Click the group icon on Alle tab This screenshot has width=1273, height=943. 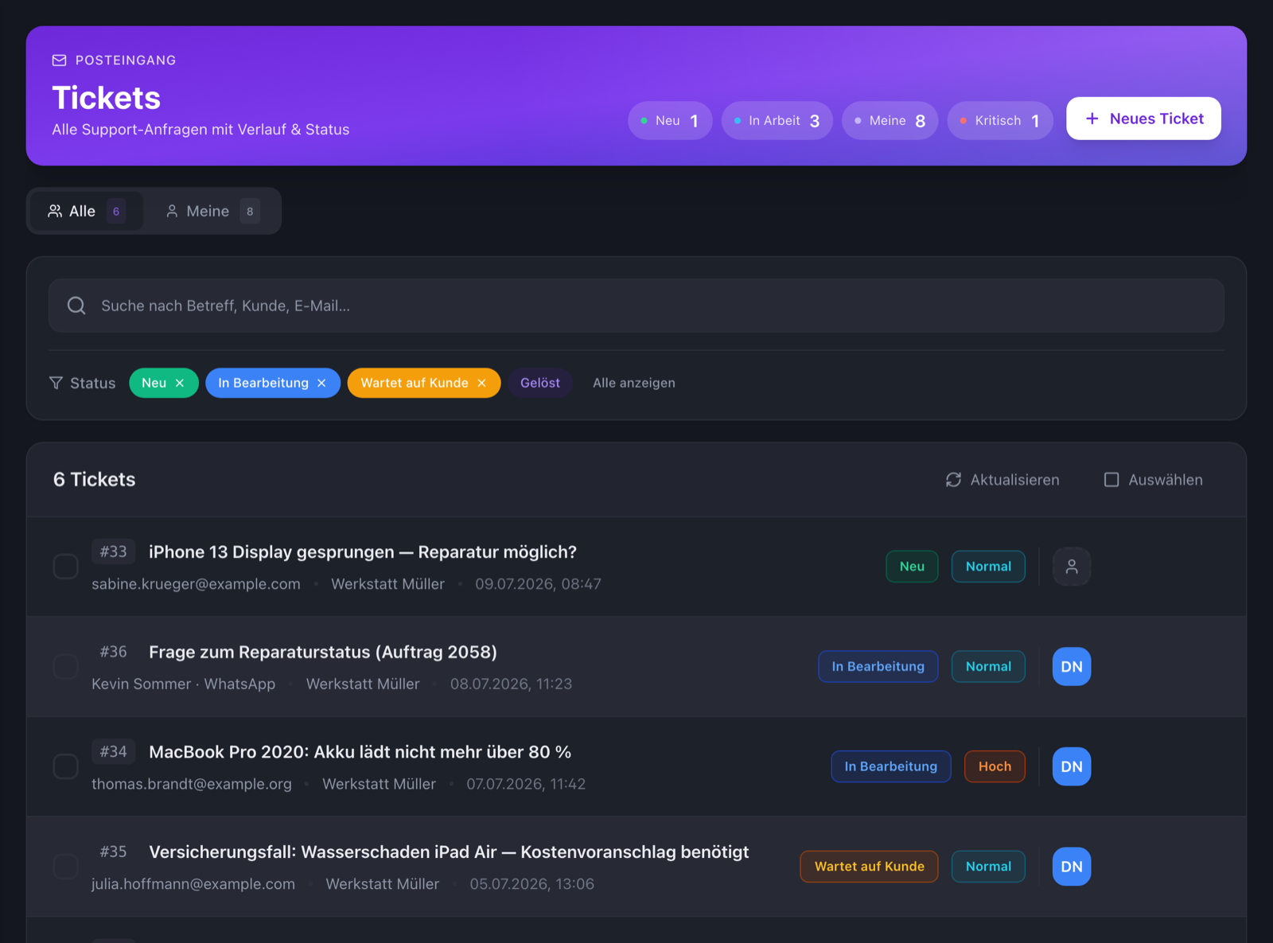(55, 211)
